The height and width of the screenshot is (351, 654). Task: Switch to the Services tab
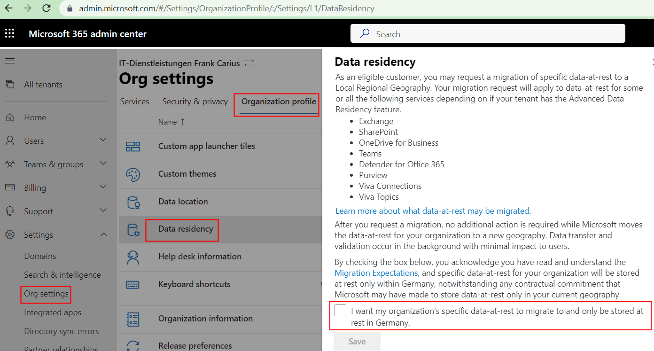[x=134, y=101]
